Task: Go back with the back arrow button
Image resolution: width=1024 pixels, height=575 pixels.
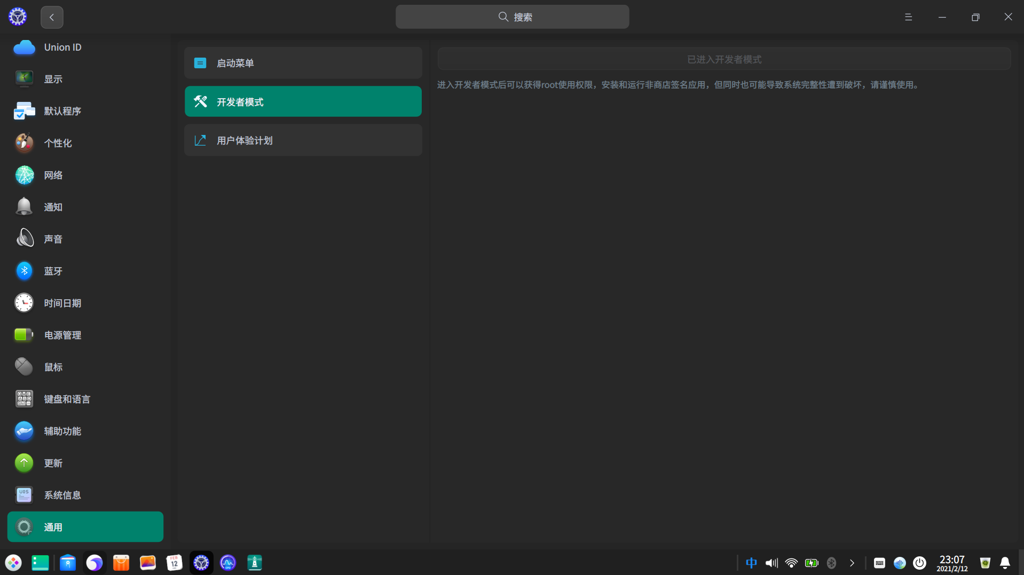Action: (x=52, y=17)
